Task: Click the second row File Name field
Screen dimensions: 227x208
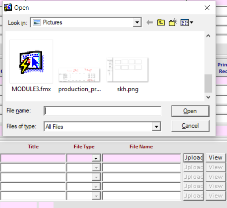Action: pos(141,167)
